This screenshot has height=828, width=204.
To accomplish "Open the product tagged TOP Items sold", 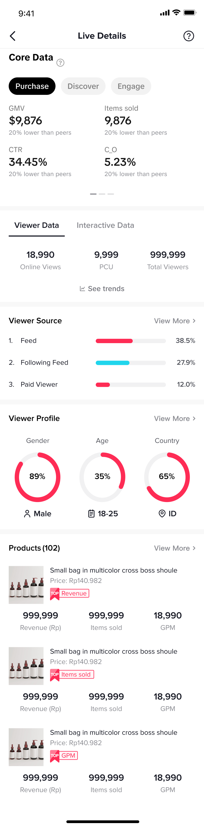I will click(113, 651).
